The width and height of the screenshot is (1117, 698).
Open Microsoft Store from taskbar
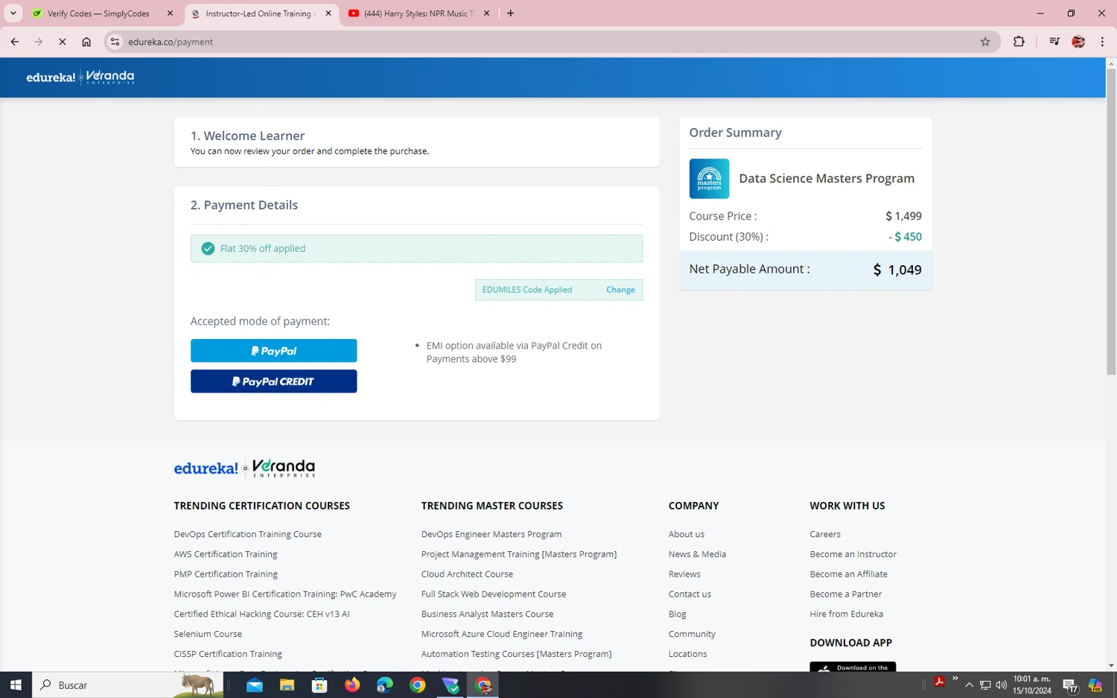pyautogui.click(x=319, y=685)
